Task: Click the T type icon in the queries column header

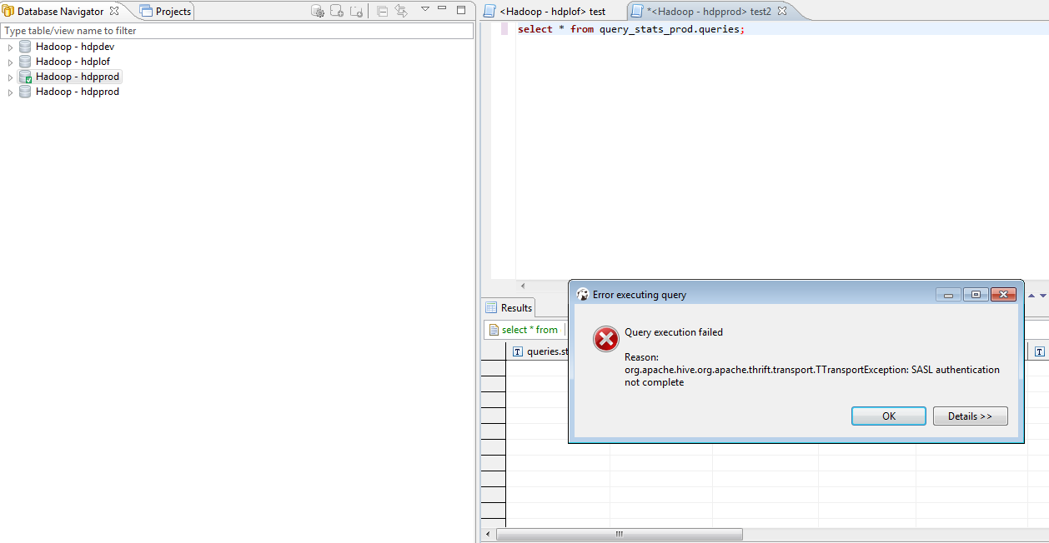Action: pos(517,351)
